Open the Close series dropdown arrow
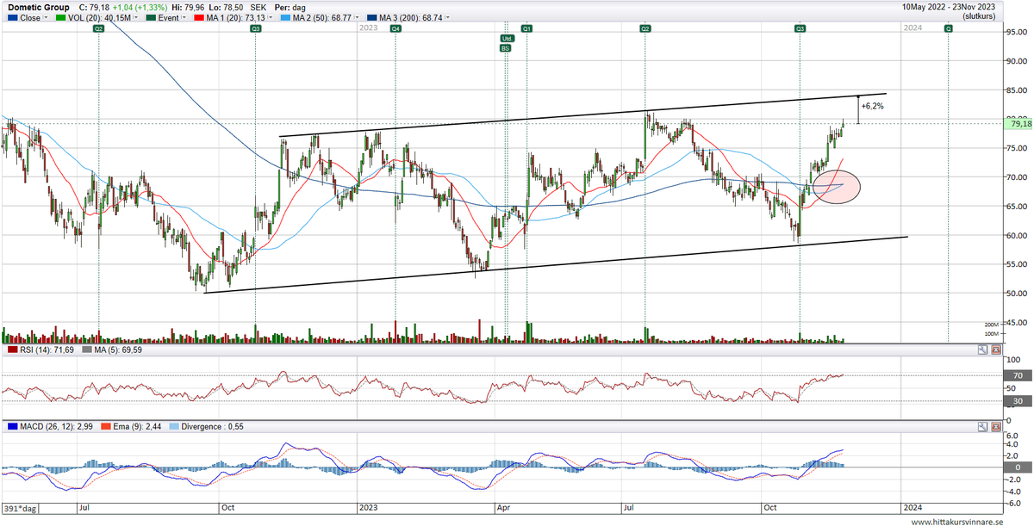Viewport: 1034px width, 526px height. click(x=46, y=17)
